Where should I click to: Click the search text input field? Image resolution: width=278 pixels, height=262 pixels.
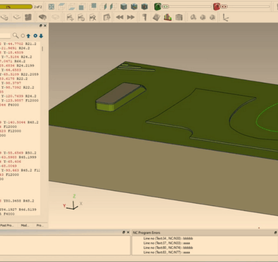pyautogui.click(x=6, y=36)
